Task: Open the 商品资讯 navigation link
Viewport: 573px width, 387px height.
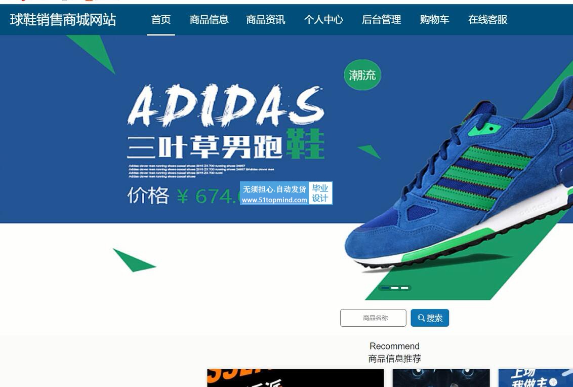Action: click(x=266, y=20)
